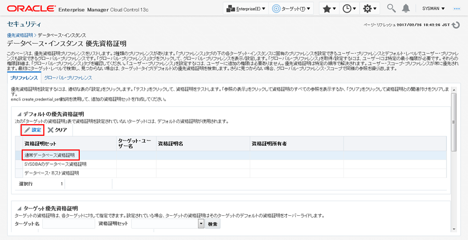This screenshot has width=468, height=240.
Task: Click the scrollbar up arrow
Action: coord(454,90)
